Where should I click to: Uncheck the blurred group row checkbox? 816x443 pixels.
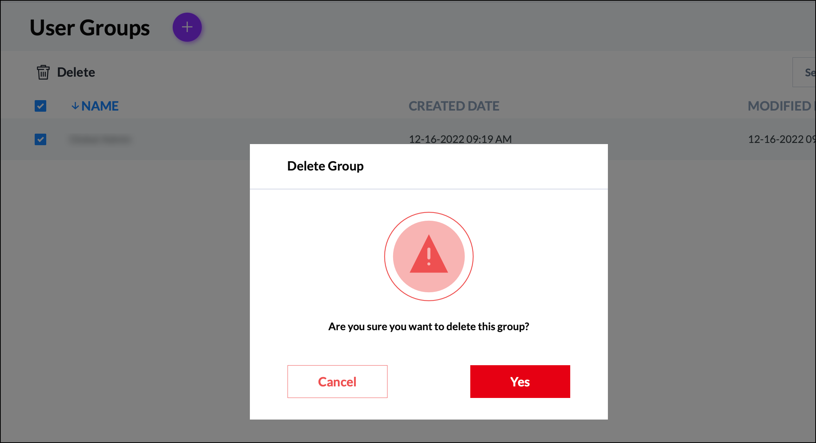coord(40,140)
